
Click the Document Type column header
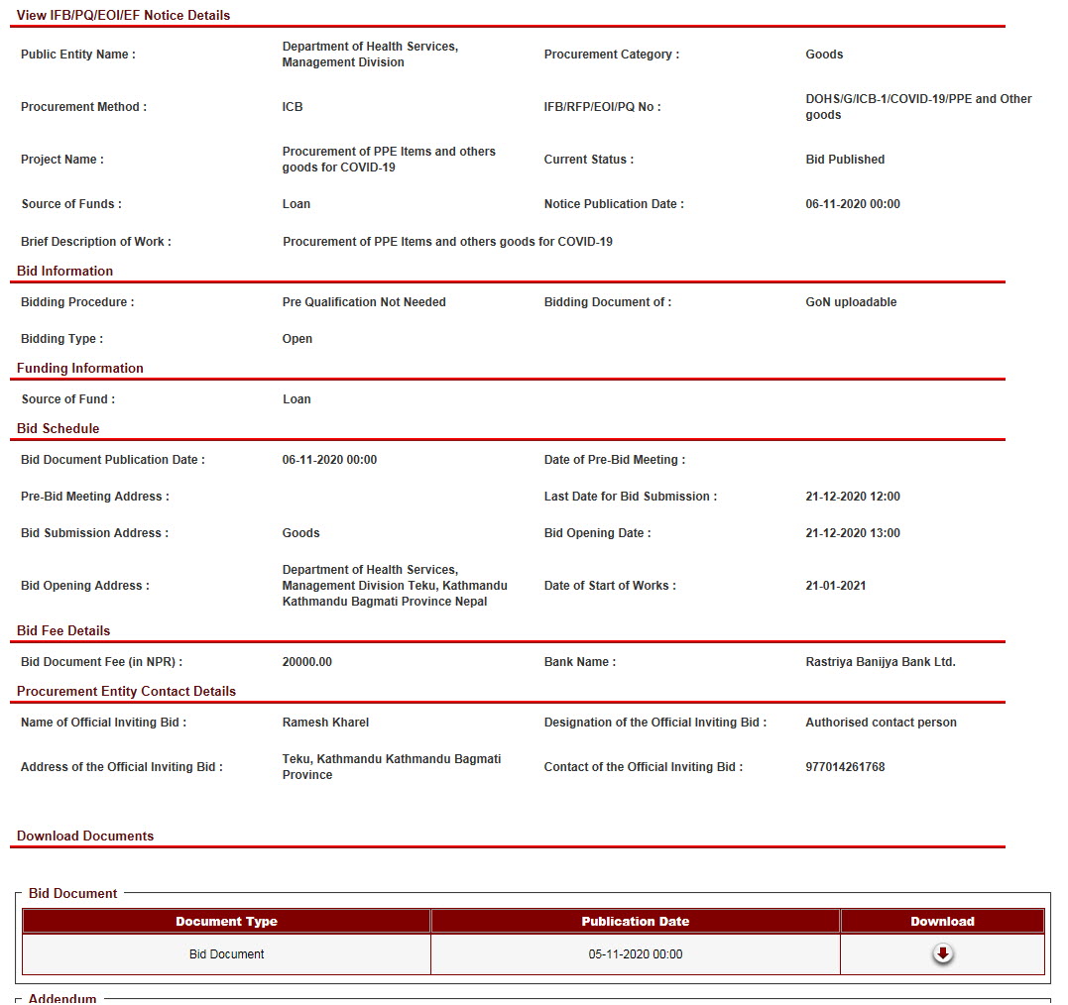click(x=226, y=921)
